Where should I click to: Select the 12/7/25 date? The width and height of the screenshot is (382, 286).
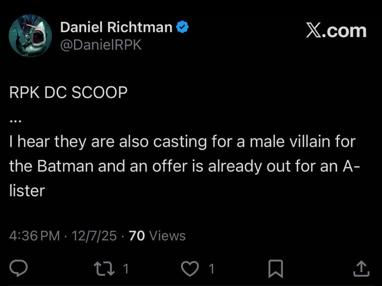point(94,236)
